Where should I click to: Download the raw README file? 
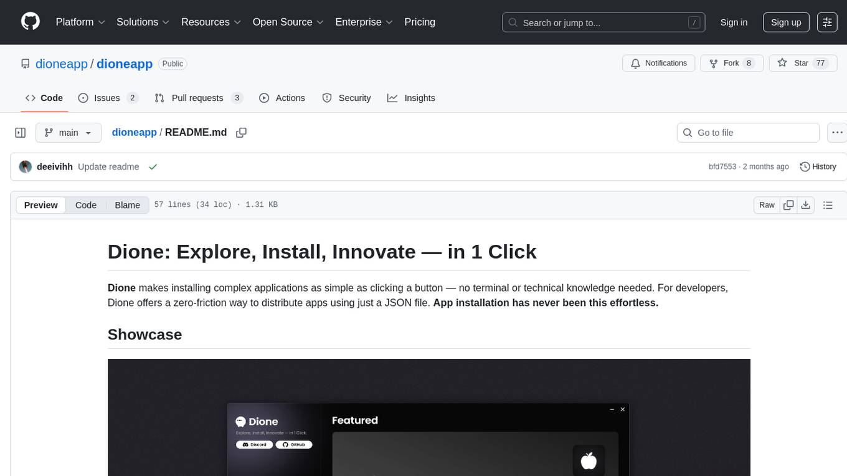(x=805, y=205)
